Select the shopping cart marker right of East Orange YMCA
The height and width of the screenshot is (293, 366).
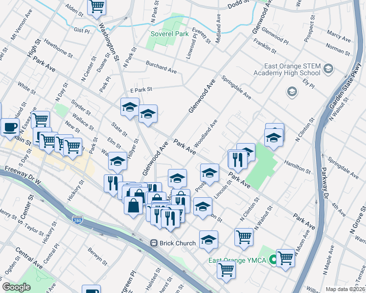(x=285, y=258)
